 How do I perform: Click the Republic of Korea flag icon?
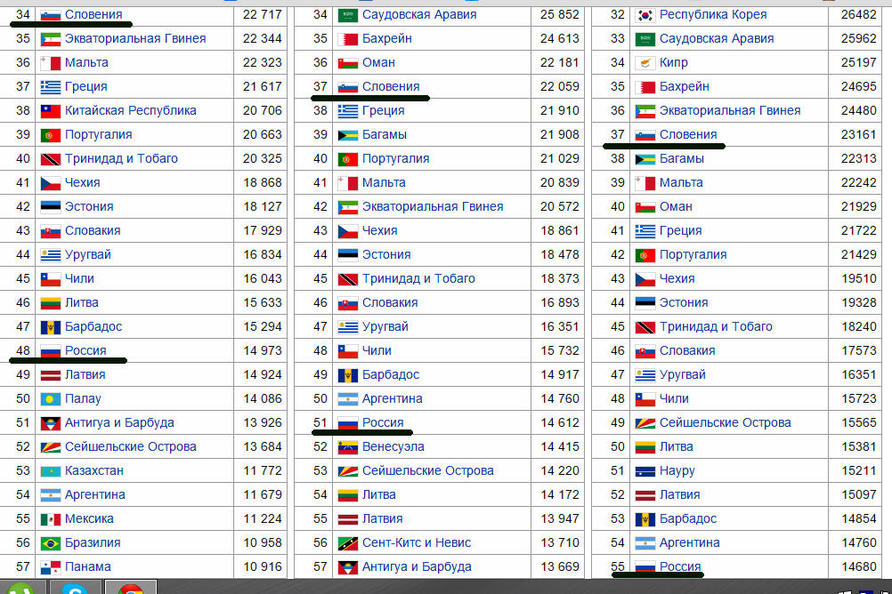645,15
